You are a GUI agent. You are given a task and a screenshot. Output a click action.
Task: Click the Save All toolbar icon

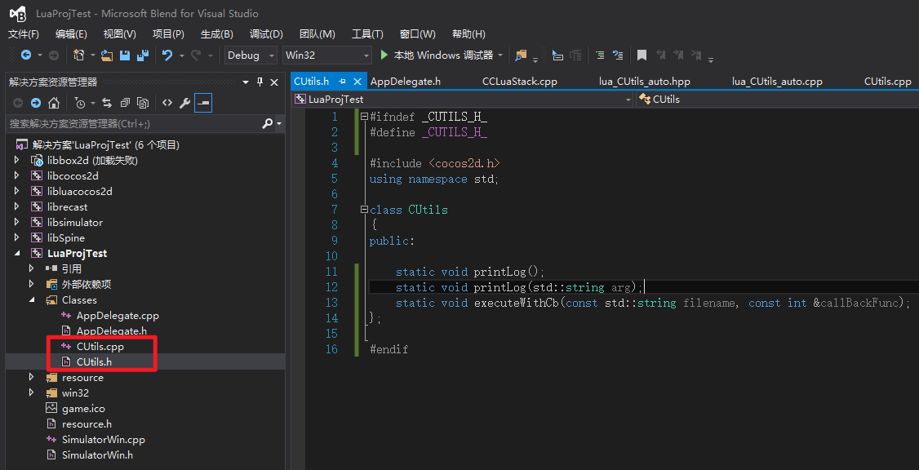143,55
